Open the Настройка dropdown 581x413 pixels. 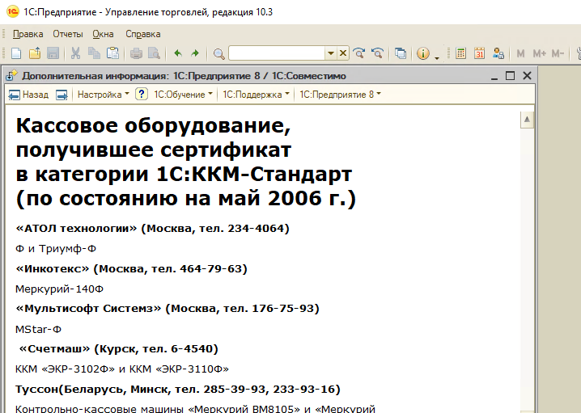click(x=103, y=95)
